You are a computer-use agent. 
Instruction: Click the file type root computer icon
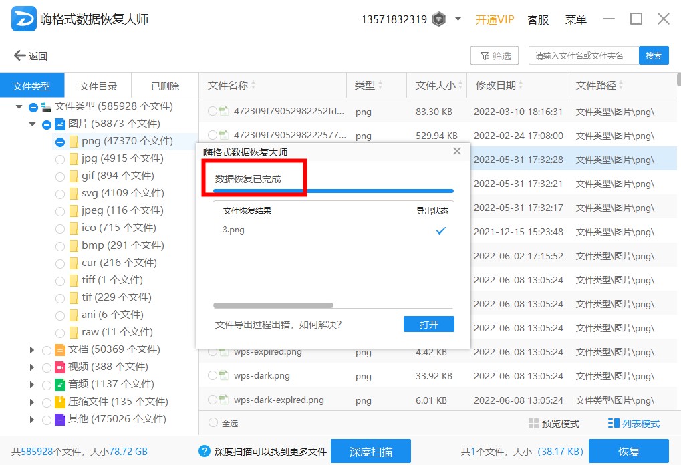tap(46, 107)
